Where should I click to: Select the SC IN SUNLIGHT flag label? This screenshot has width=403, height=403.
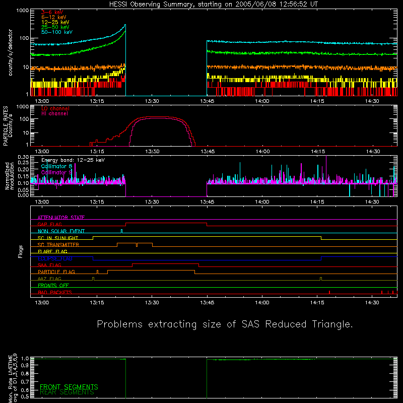coord(58,238)
